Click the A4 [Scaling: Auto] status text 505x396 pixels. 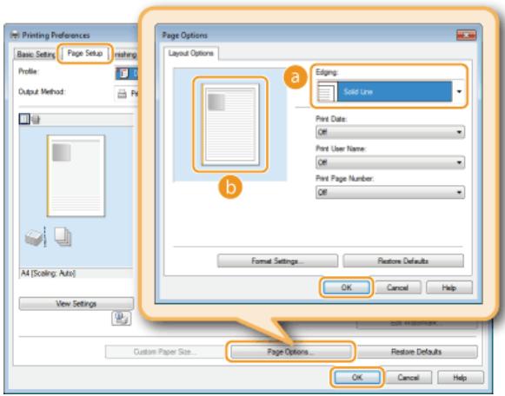coord(49,274)
